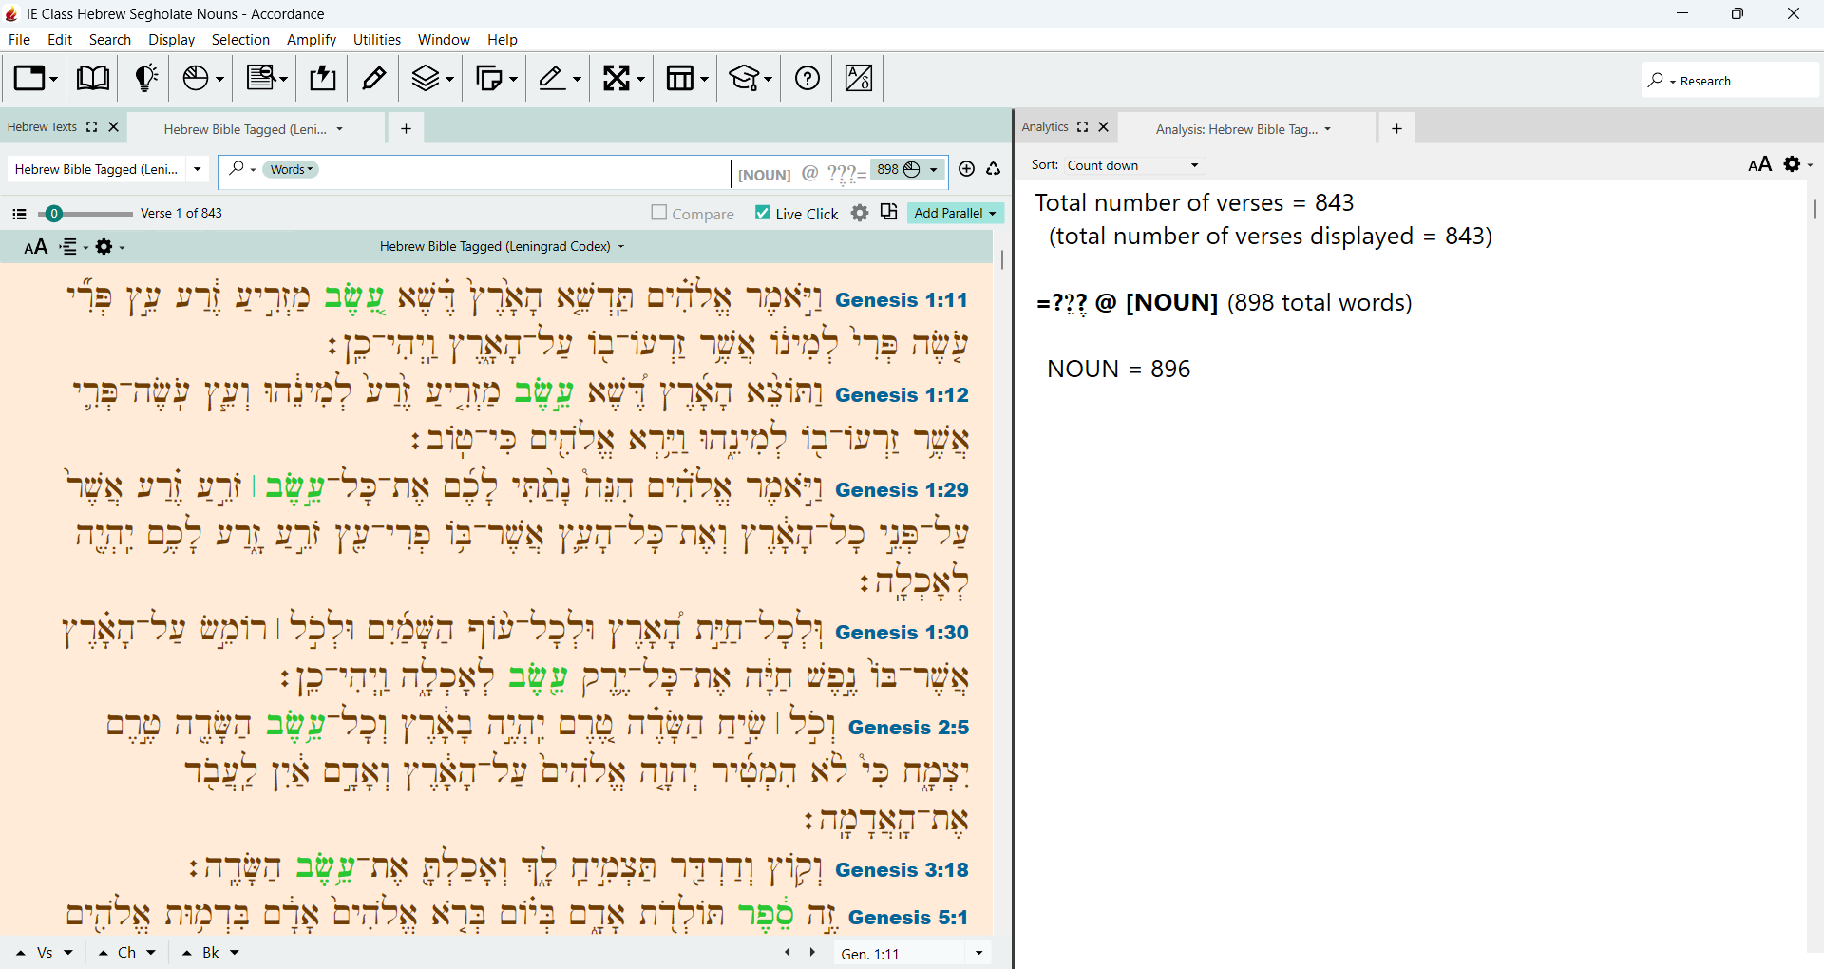This screenshot has height=969, width=1824.
Task: Click the share export toolbar icon
Action: point(323,78)
